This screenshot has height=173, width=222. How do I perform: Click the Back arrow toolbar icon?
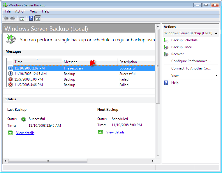click(x=6, y=18)
